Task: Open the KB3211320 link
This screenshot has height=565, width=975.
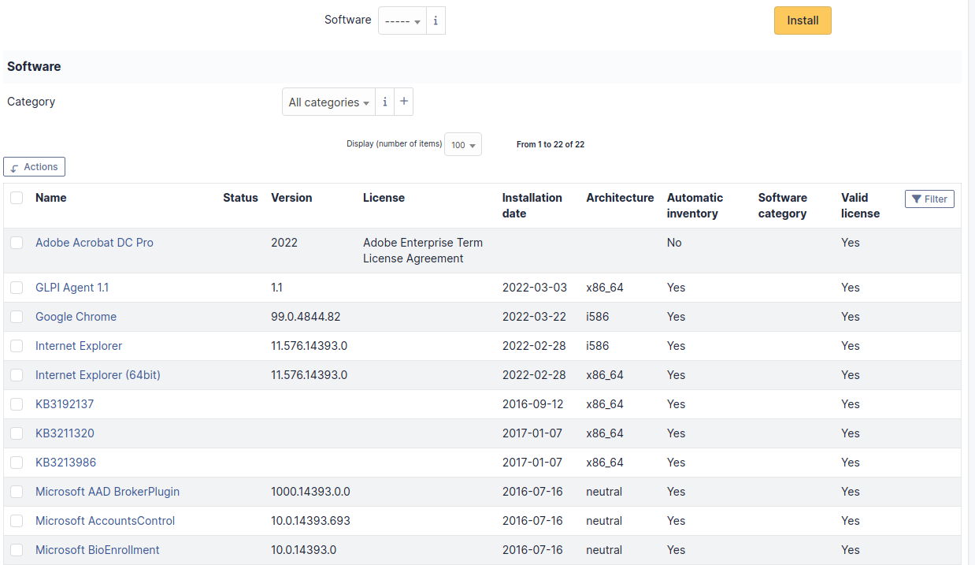Action: pyautogui.click(x=65, y=433)
